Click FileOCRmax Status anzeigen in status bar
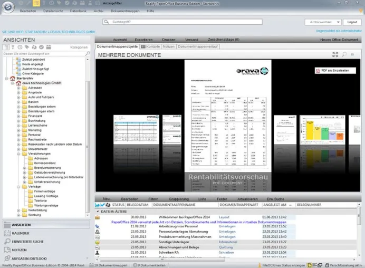 pyautogui.click(x=284, y=265)
